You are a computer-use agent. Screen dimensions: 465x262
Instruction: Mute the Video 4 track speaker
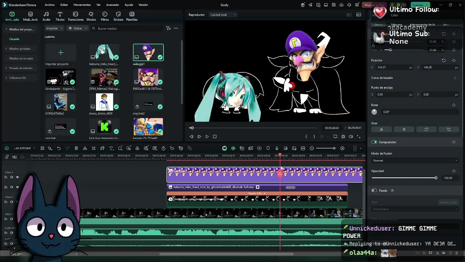tap(11, 177)
